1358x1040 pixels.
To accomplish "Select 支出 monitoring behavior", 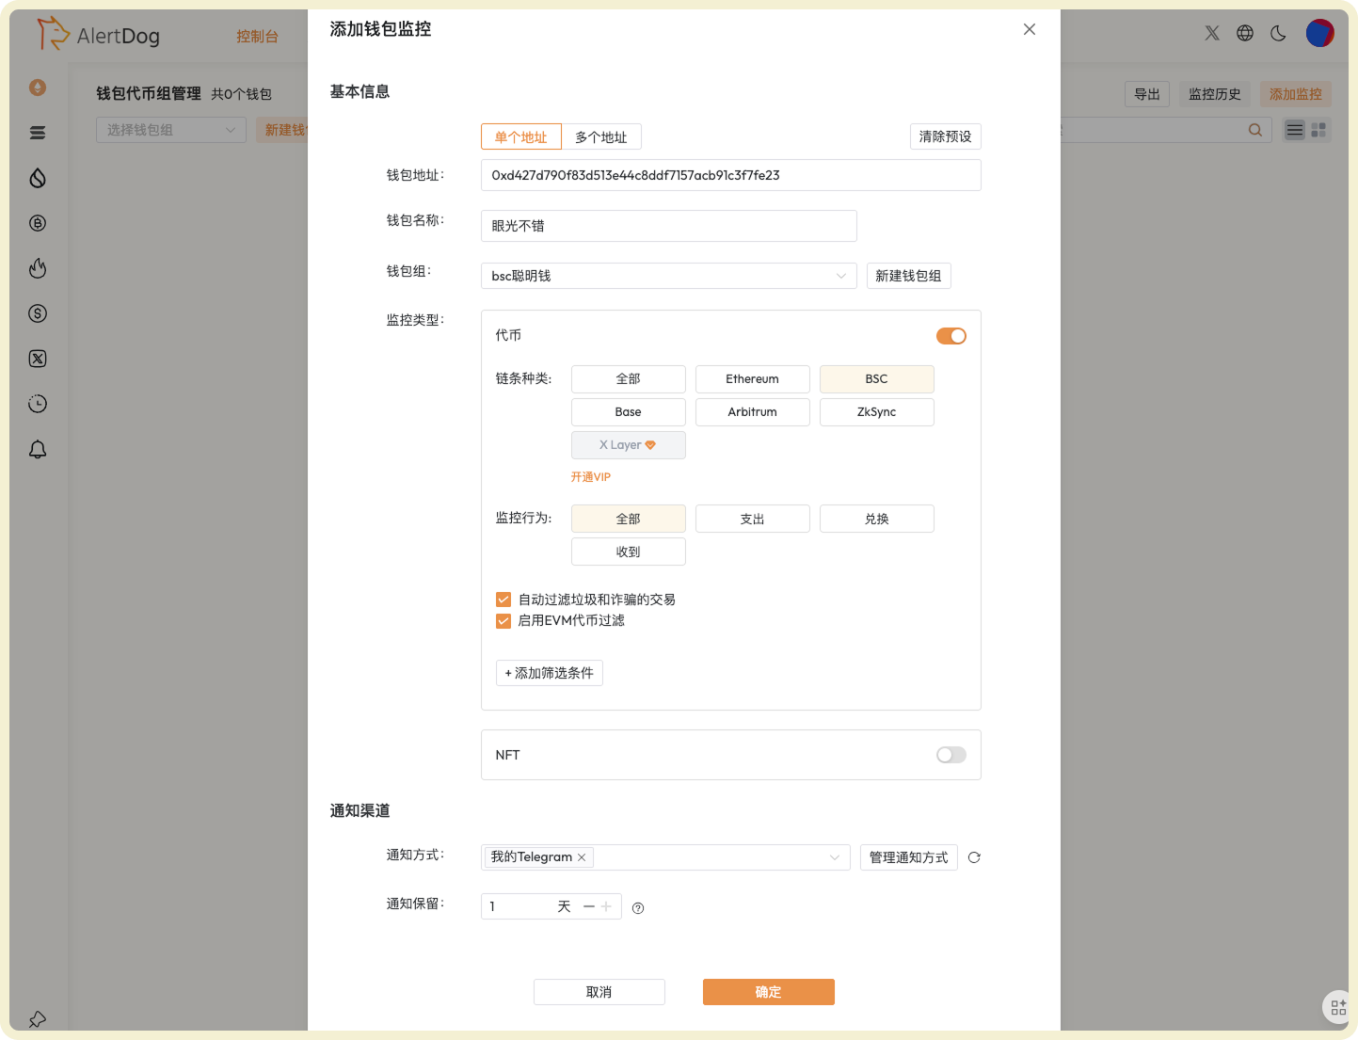I will pos(753,519).
